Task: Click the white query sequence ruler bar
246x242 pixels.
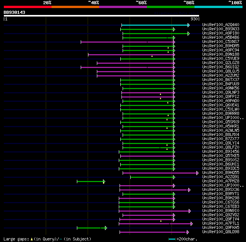Action: (x=101, y=16)
